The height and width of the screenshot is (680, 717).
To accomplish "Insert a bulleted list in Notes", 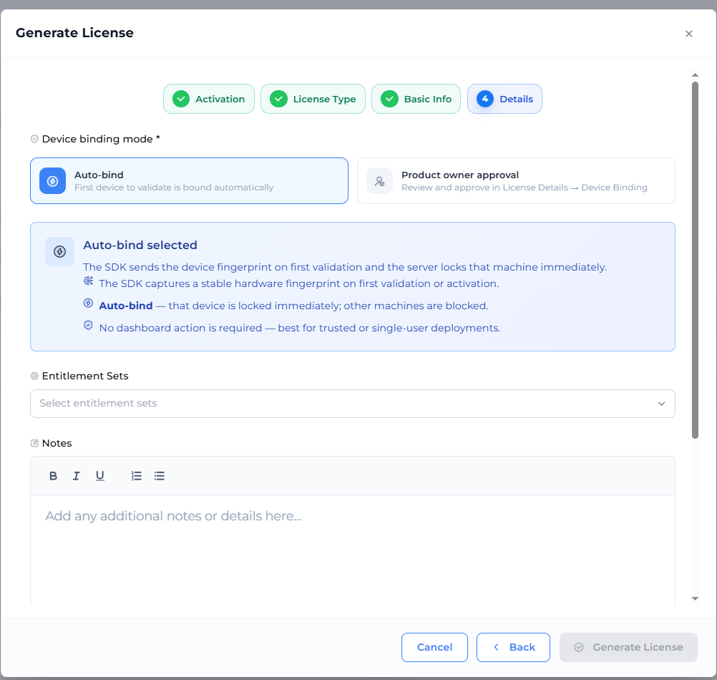I will click(159, 475).
